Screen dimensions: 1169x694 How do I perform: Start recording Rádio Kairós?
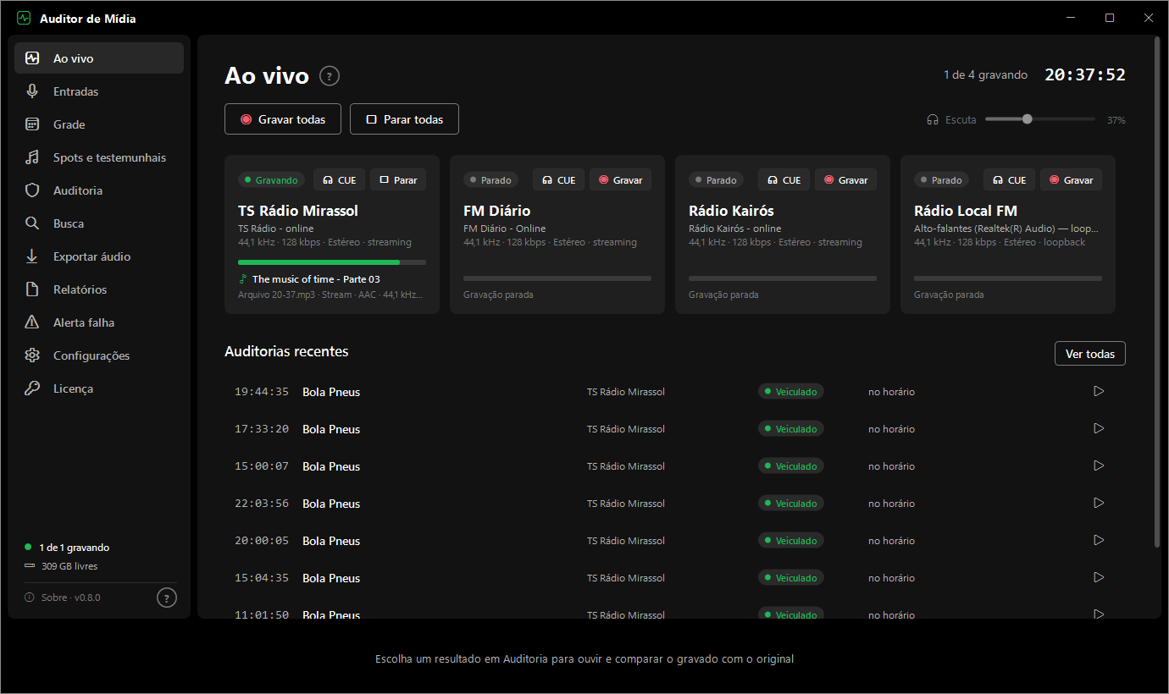[846, 180]
